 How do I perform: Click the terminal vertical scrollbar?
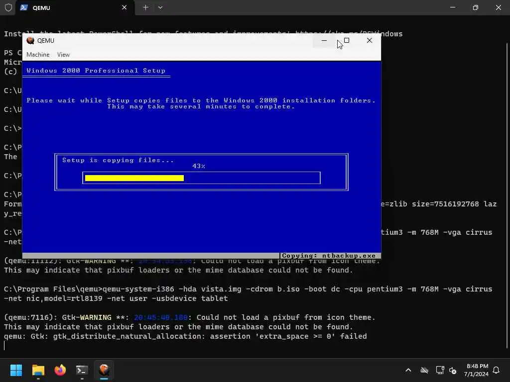(507, 195)
